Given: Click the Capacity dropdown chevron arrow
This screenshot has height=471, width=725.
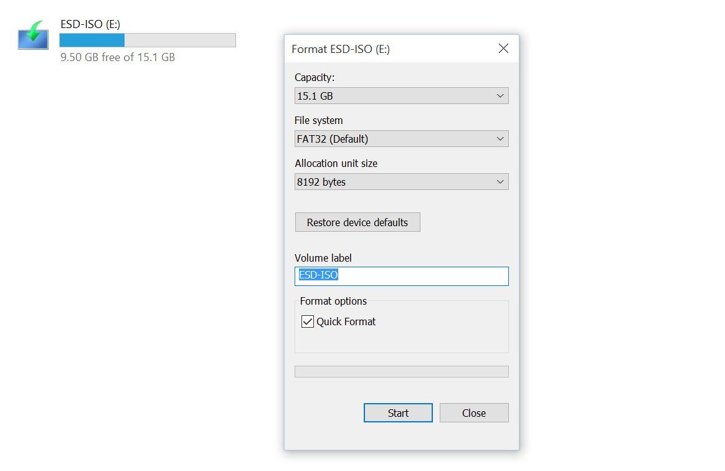Looking at the screenshot, I should coord(500,95).
